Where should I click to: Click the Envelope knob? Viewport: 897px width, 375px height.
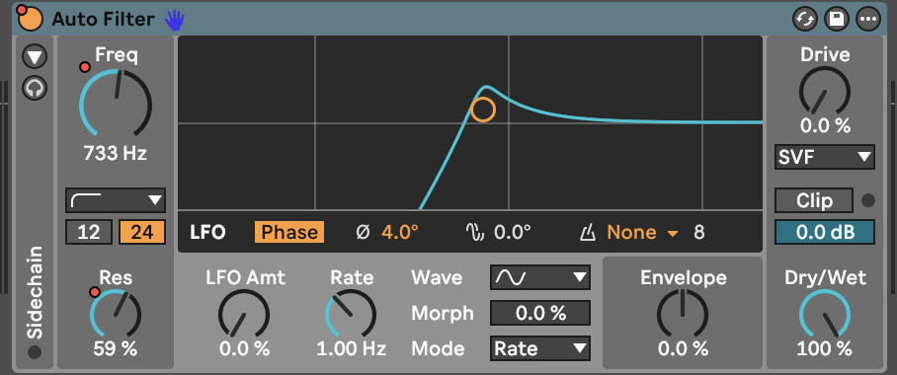point(683,313)
